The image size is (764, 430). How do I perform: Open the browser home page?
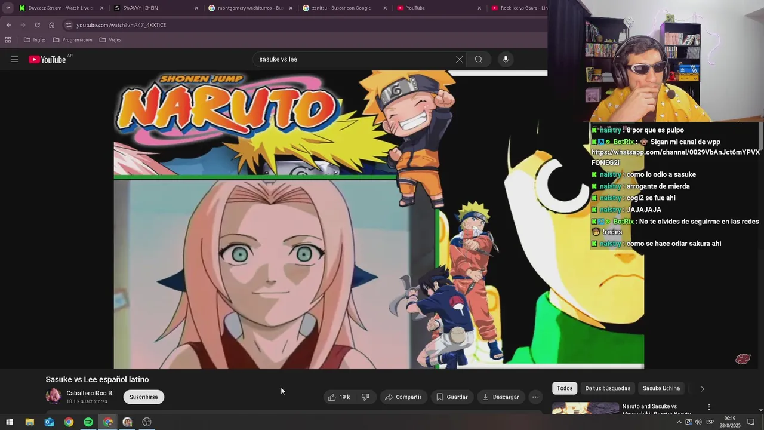(51, 25)
